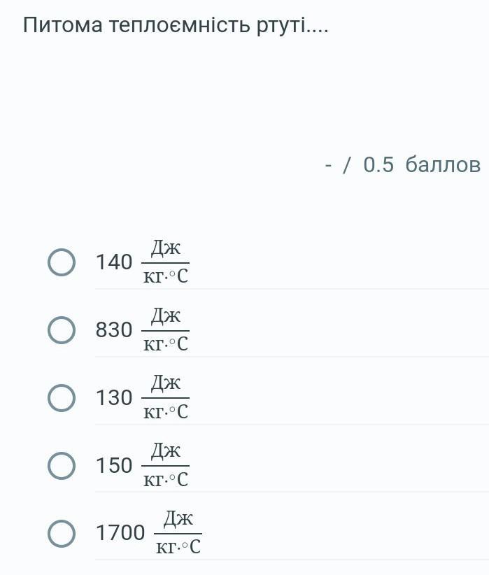Pick the 1700 Дж/кг·°C radio button
489x575 pixels.
(62, 534)
